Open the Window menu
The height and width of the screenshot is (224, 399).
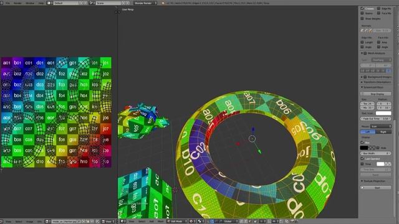pos(30,3)
